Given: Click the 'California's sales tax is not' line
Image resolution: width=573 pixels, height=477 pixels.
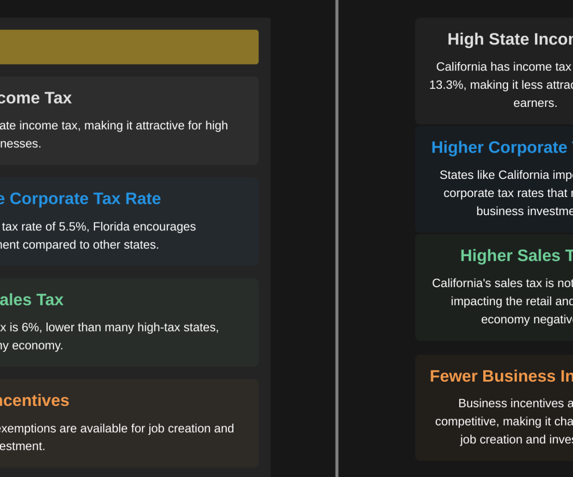Looking at the screenshot, I should (x=502, y=283).
